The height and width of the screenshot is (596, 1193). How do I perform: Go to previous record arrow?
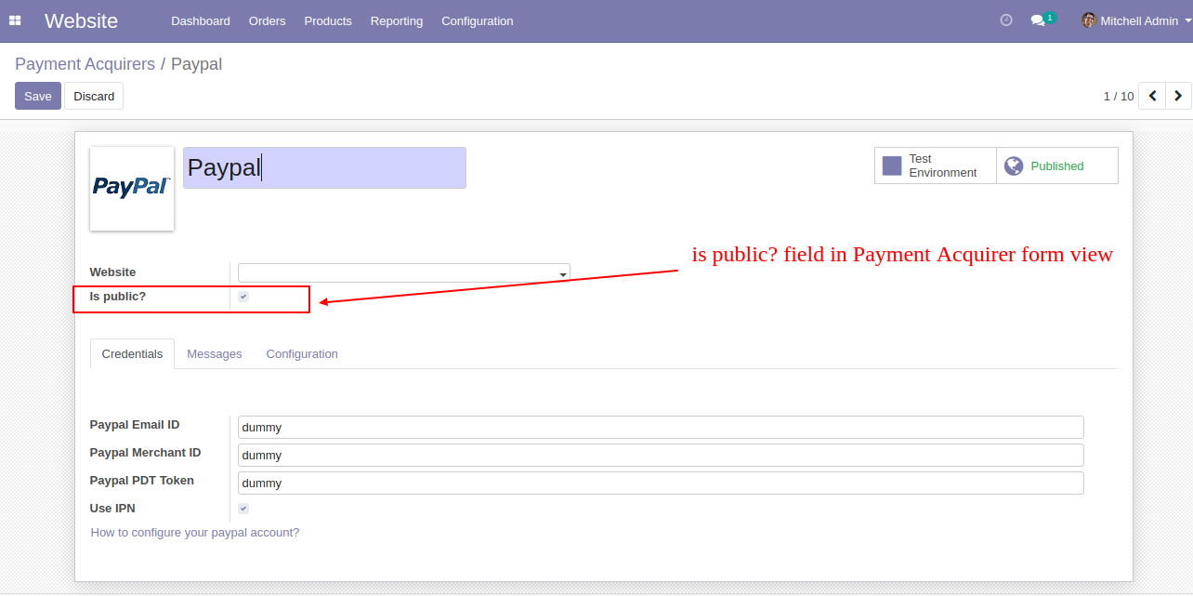pos(1152,96)
